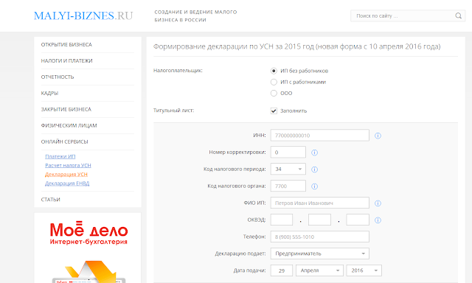This screenshot has width=472, height=283.
Task: Click the tagline СОЗДАНИЕ И ВЕДЕНИЕ МАЛОГО БИЗНЕСА
Action: tap(195, 16)
